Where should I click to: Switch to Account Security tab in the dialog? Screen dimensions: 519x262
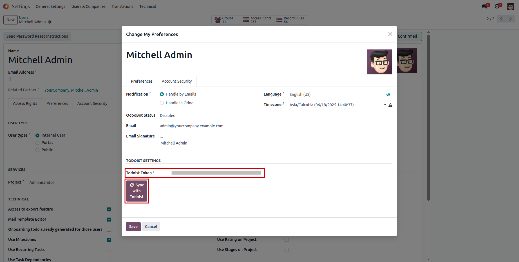click(x=177, y=81)
